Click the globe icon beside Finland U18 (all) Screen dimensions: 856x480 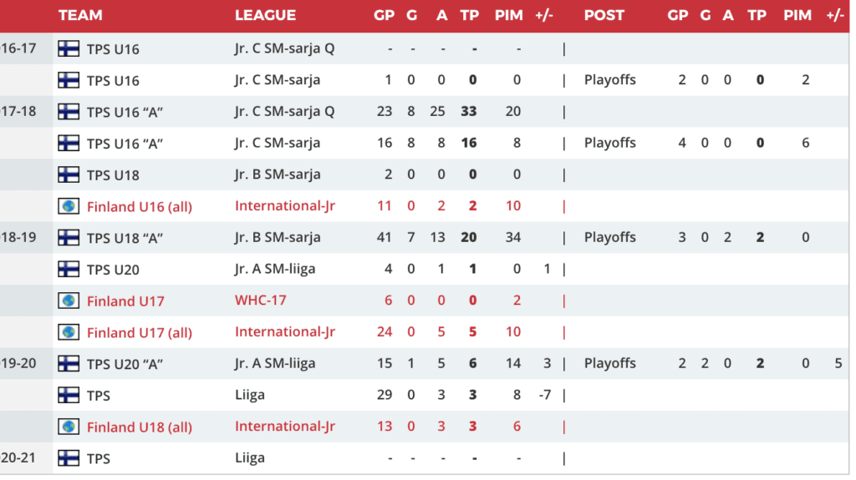click(69, 427)
